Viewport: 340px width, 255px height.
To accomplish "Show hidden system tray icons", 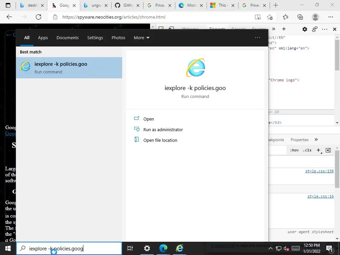I will pos(271,248).
